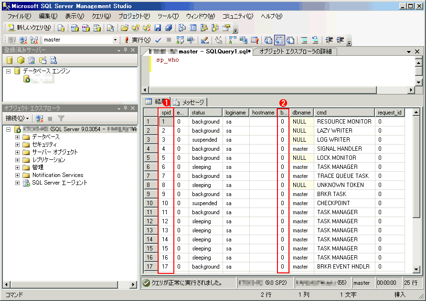Toggle Include Actual Execution Plan
This screenshot has height=301, width=426.
click(x=233, y=40)
